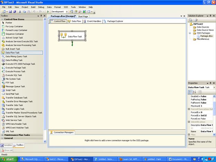Click Toolbox scrollbar down arrow

[45, 141]
